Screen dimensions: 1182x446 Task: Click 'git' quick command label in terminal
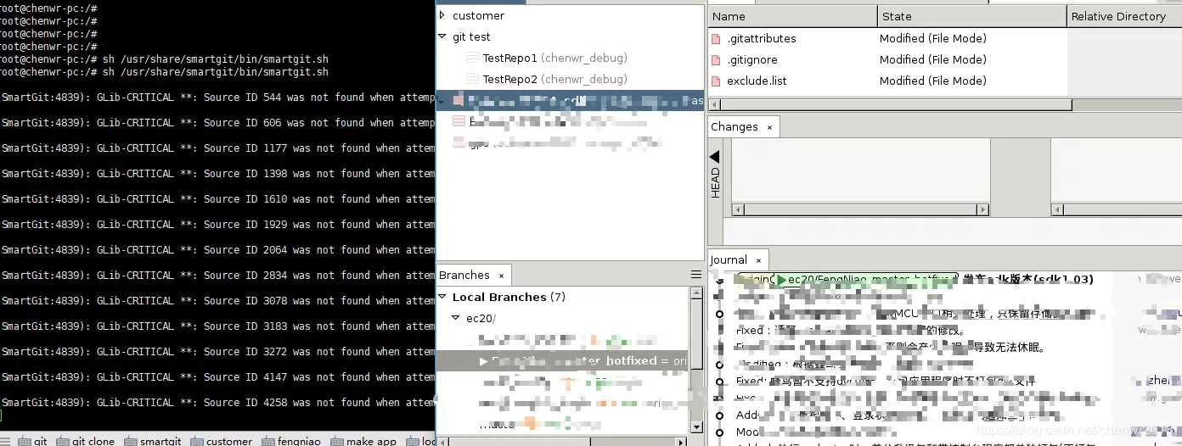40,441
